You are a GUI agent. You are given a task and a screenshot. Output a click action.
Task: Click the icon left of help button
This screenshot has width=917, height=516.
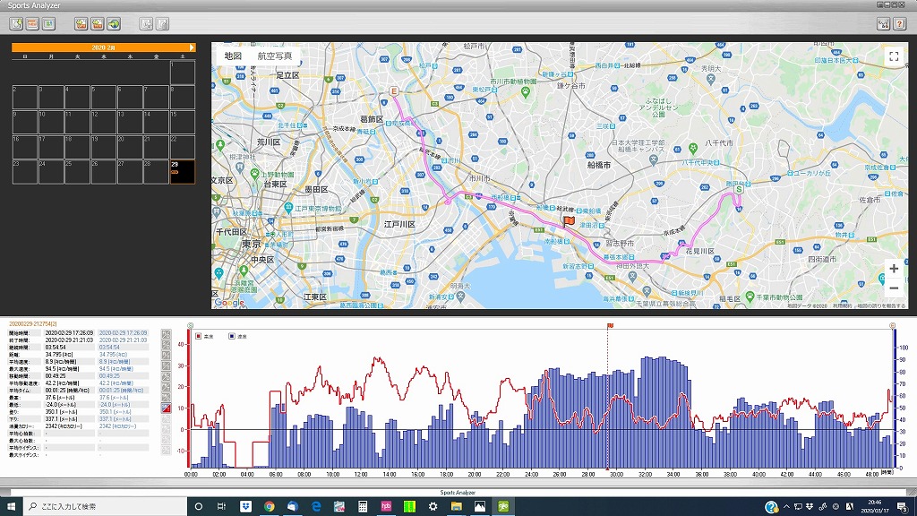coord(883,23)
